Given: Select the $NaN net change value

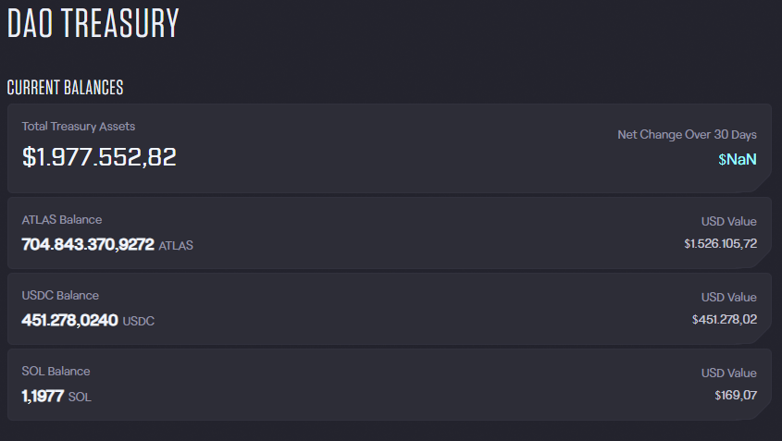Looking at the screenshot, I should [x=738, y=159].
